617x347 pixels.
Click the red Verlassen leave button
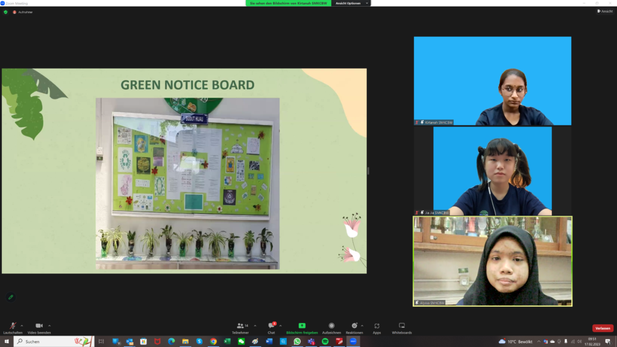coord(603,328)
